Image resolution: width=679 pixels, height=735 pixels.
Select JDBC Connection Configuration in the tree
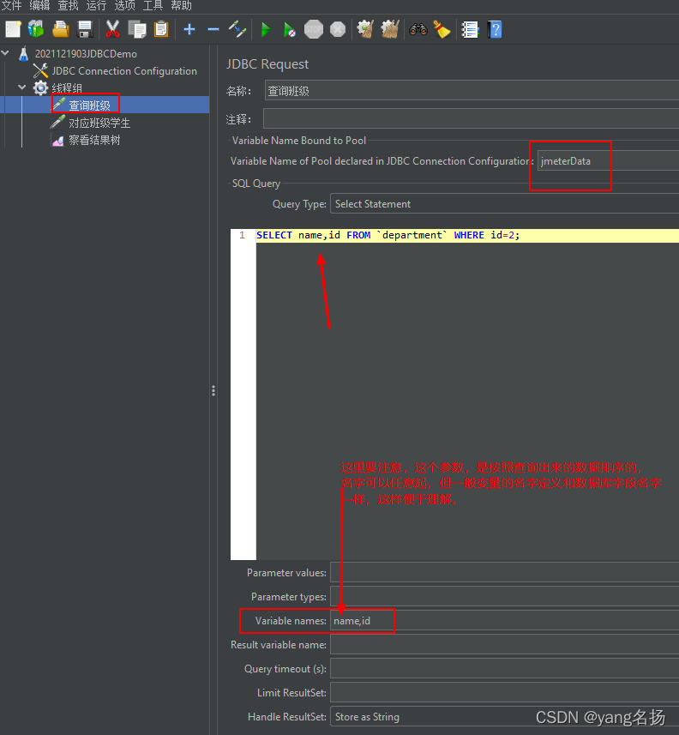click(124, 71)
